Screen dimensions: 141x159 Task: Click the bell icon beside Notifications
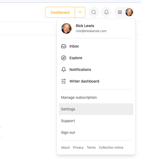[x=64, y=70]
